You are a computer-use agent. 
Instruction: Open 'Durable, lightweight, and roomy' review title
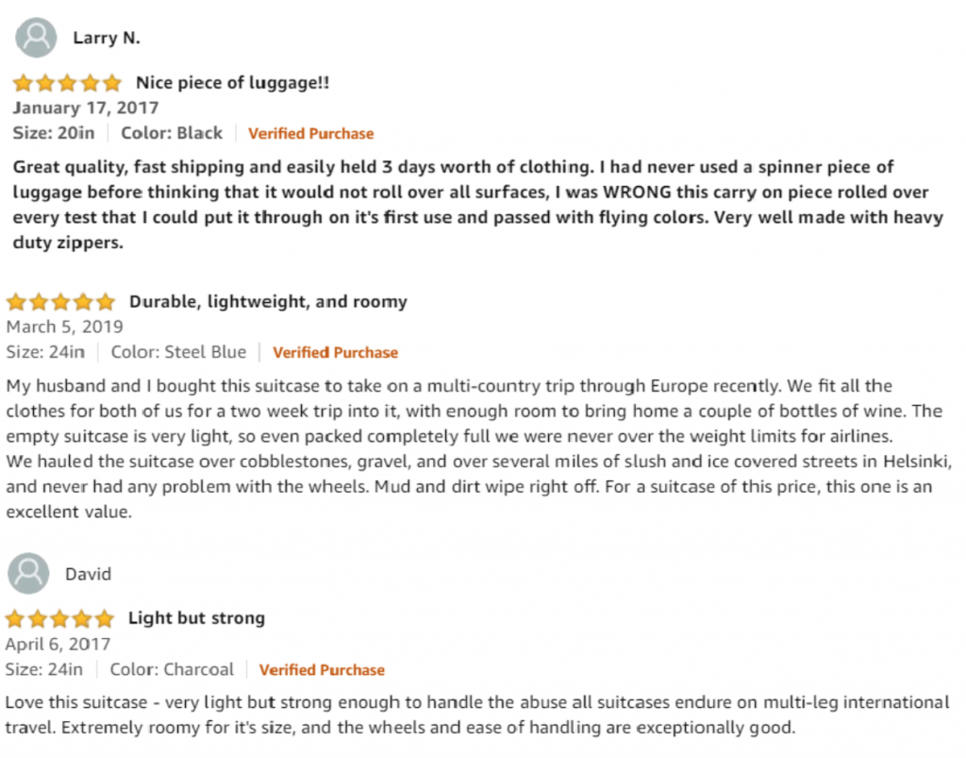(x=268, y=302)
